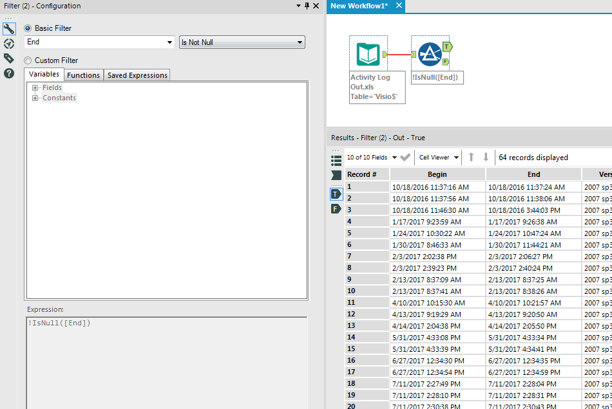The image size is (612, 409).
Task: Expand the Fields tree node
Action: pyautogui.click(x=35, y=87)
